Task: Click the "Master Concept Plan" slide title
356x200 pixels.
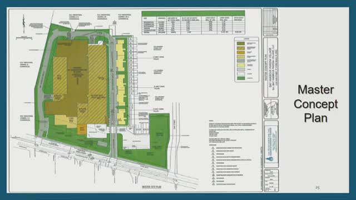Action: [x=315, y=104]
